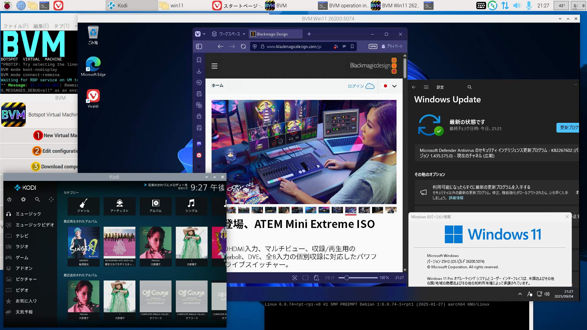Select the Blackmagic Design tab
Image resolution: width=587 pixels, height=330 pixels.
tap(275, 34)
